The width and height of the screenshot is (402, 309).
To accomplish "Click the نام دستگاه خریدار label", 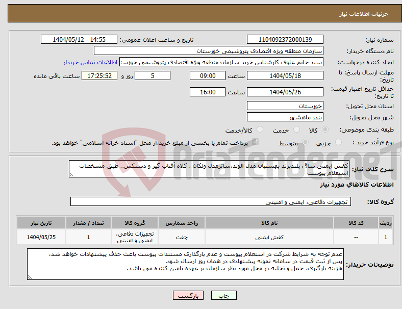I will [370, 51].
